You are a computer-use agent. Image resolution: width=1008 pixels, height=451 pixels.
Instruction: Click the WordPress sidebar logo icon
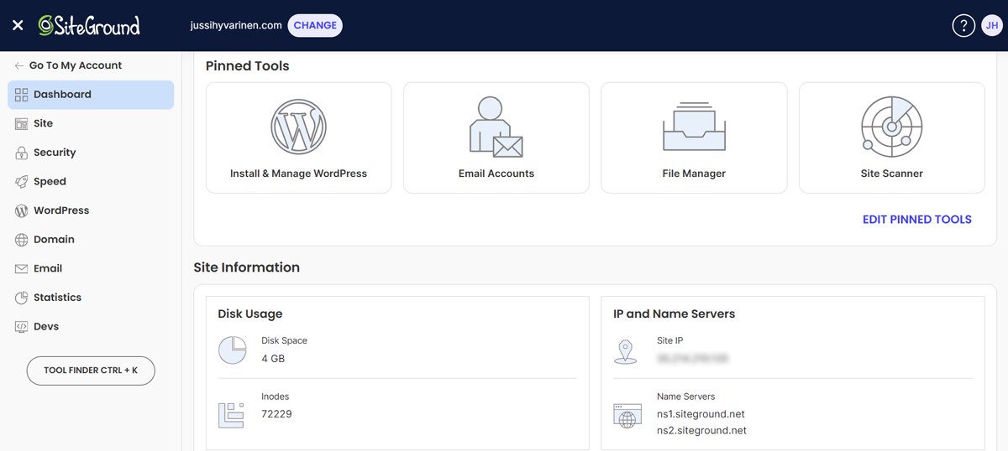(x=22, y=210)
